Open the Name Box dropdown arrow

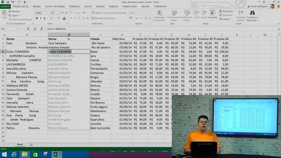(18, 29)
